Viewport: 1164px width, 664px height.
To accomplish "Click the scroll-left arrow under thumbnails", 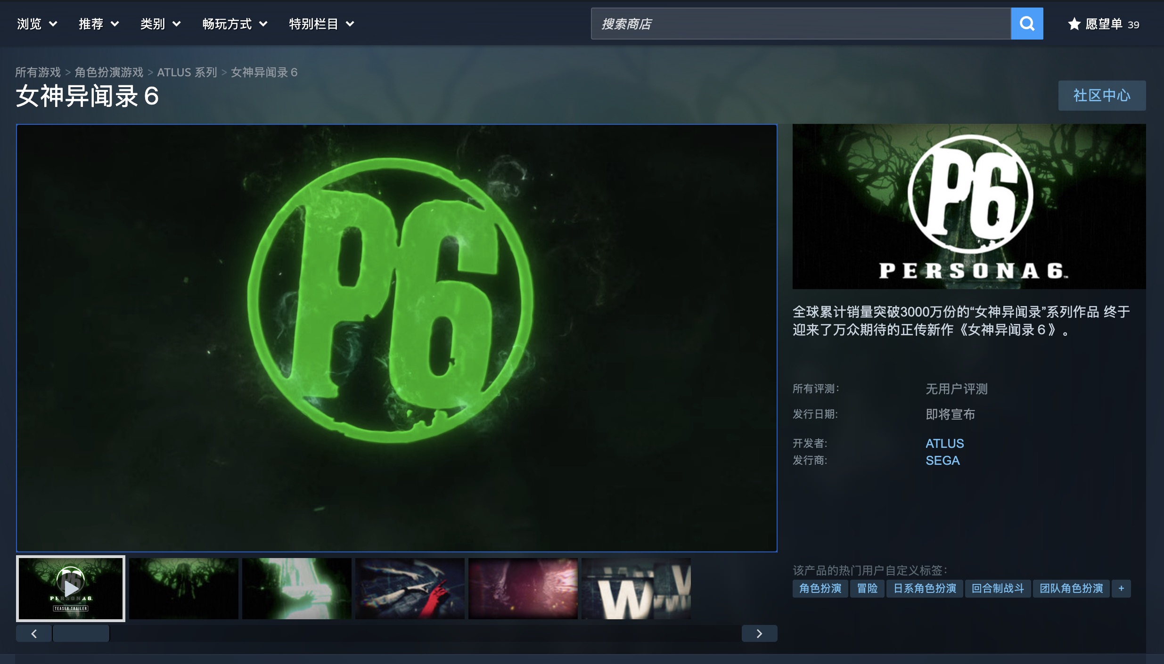I will pos(34,633).
